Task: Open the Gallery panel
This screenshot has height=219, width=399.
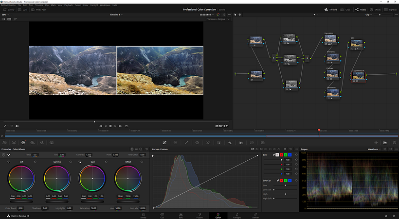Action: pos(9,10)
